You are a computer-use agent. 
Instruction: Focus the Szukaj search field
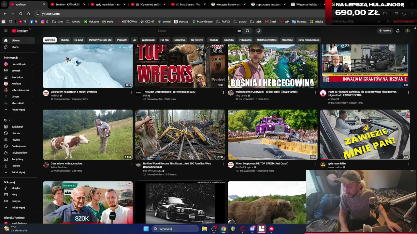click(197, 31)
